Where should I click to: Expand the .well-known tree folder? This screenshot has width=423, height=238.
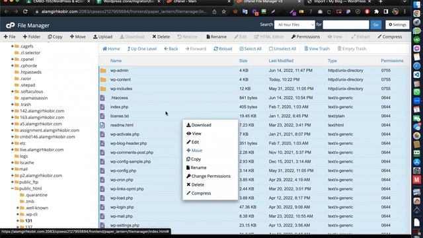pyautogui.click(x=18, y=208)
